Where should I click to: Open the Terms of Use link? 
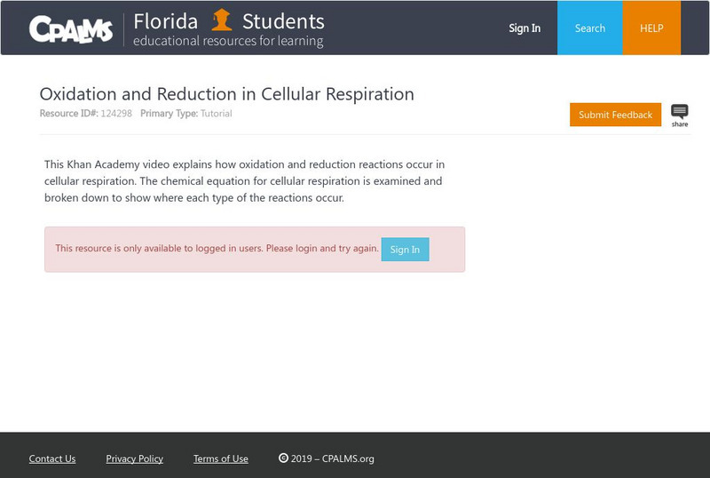(x=221, y=458)
